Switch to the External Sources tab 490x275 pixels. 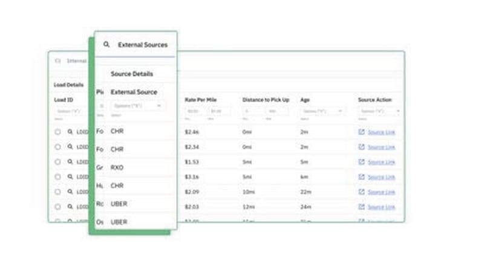coord(142,45)
